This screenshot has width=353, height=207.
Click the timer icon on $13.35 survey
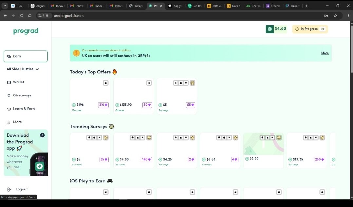pos(322,138)
